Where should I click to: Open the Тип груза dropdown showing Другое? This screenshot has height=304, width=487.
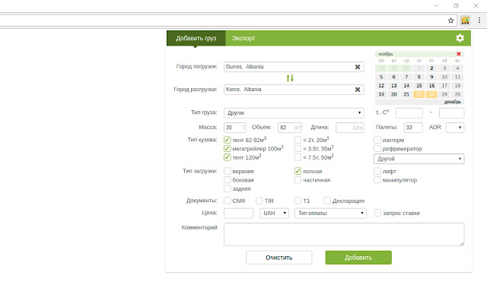coord(294,113)
